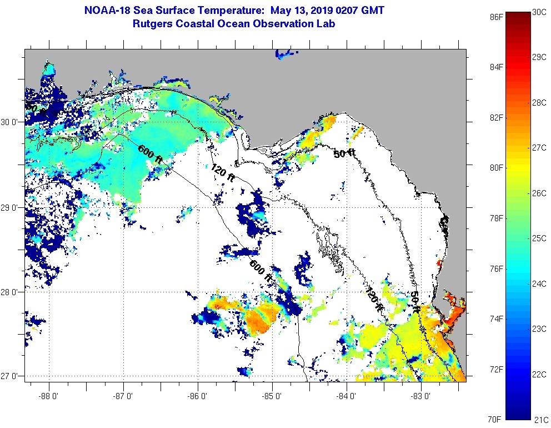Screen dimensions: 551x428
Task: Click the 84F label on the color bar
Action: click(x=496, y=67)
